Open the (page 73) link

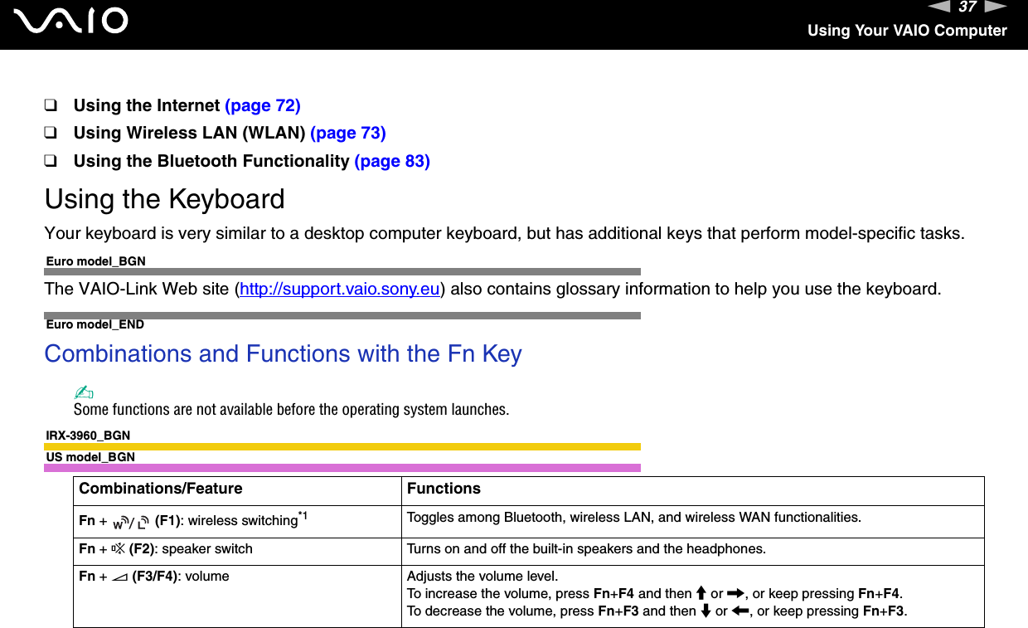(348, 133)
